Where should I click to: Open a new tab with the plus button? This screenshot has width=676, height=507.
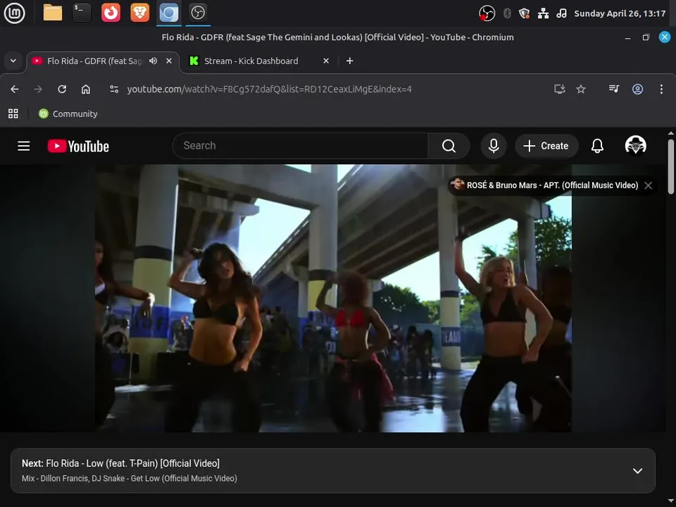pyautogui.click(x=350, y=61)
